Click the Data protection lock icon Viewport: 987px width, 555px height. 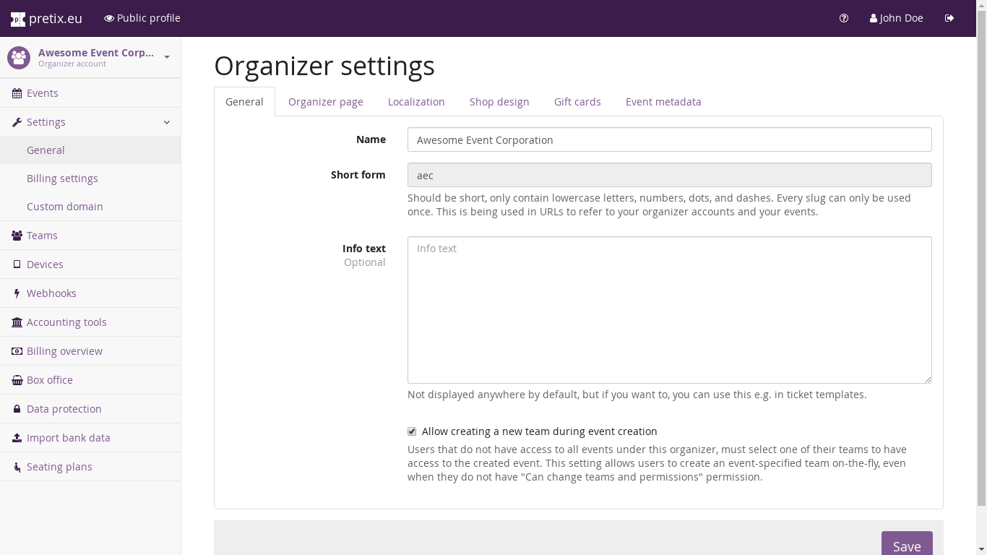coord(17,409)
